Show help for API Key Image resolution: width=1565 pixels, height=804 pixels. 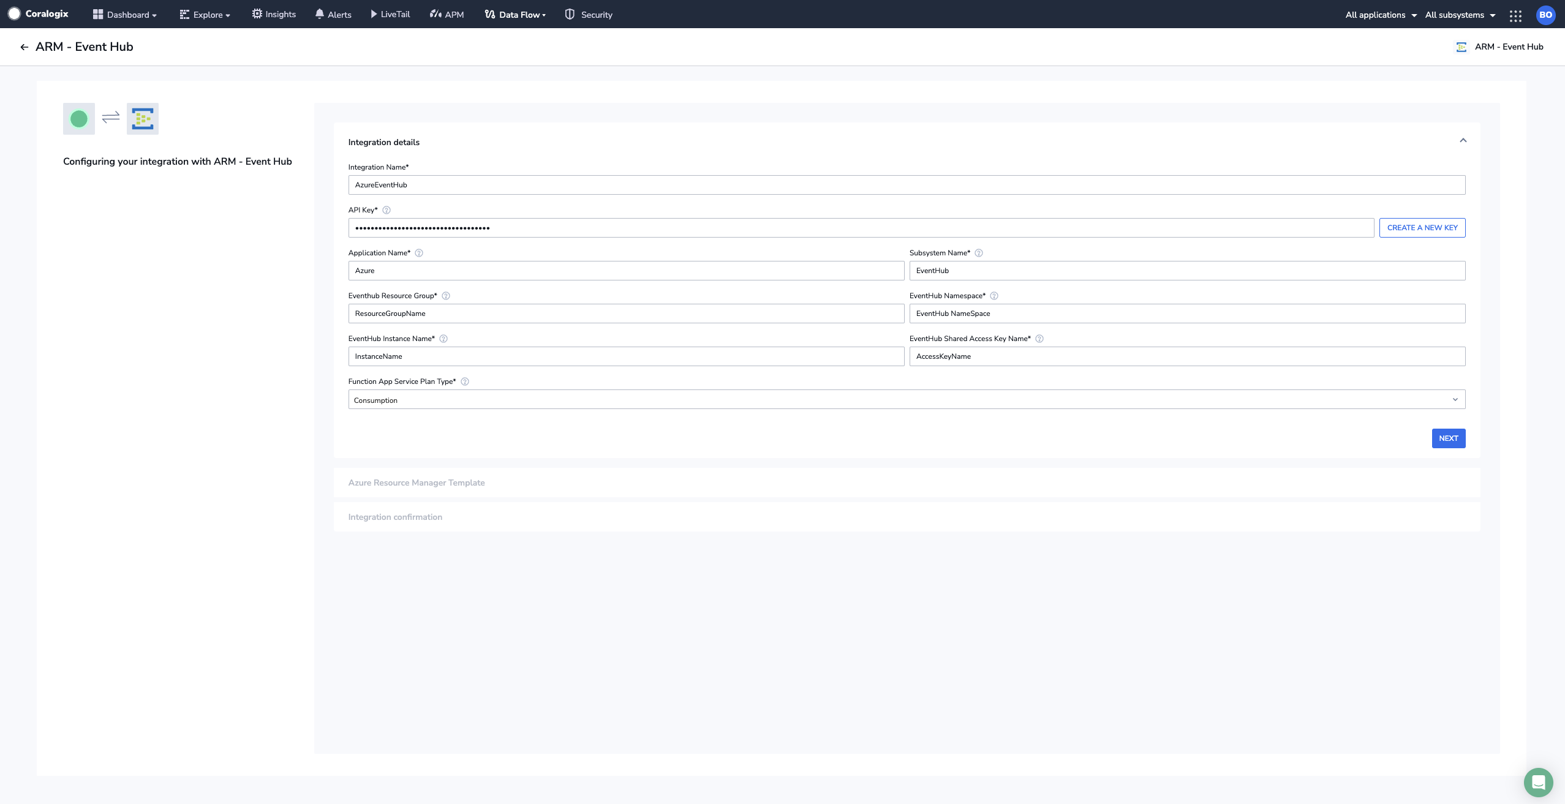pos(387,210)
